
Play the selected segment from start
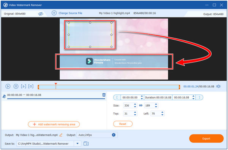tap(24, 86)
